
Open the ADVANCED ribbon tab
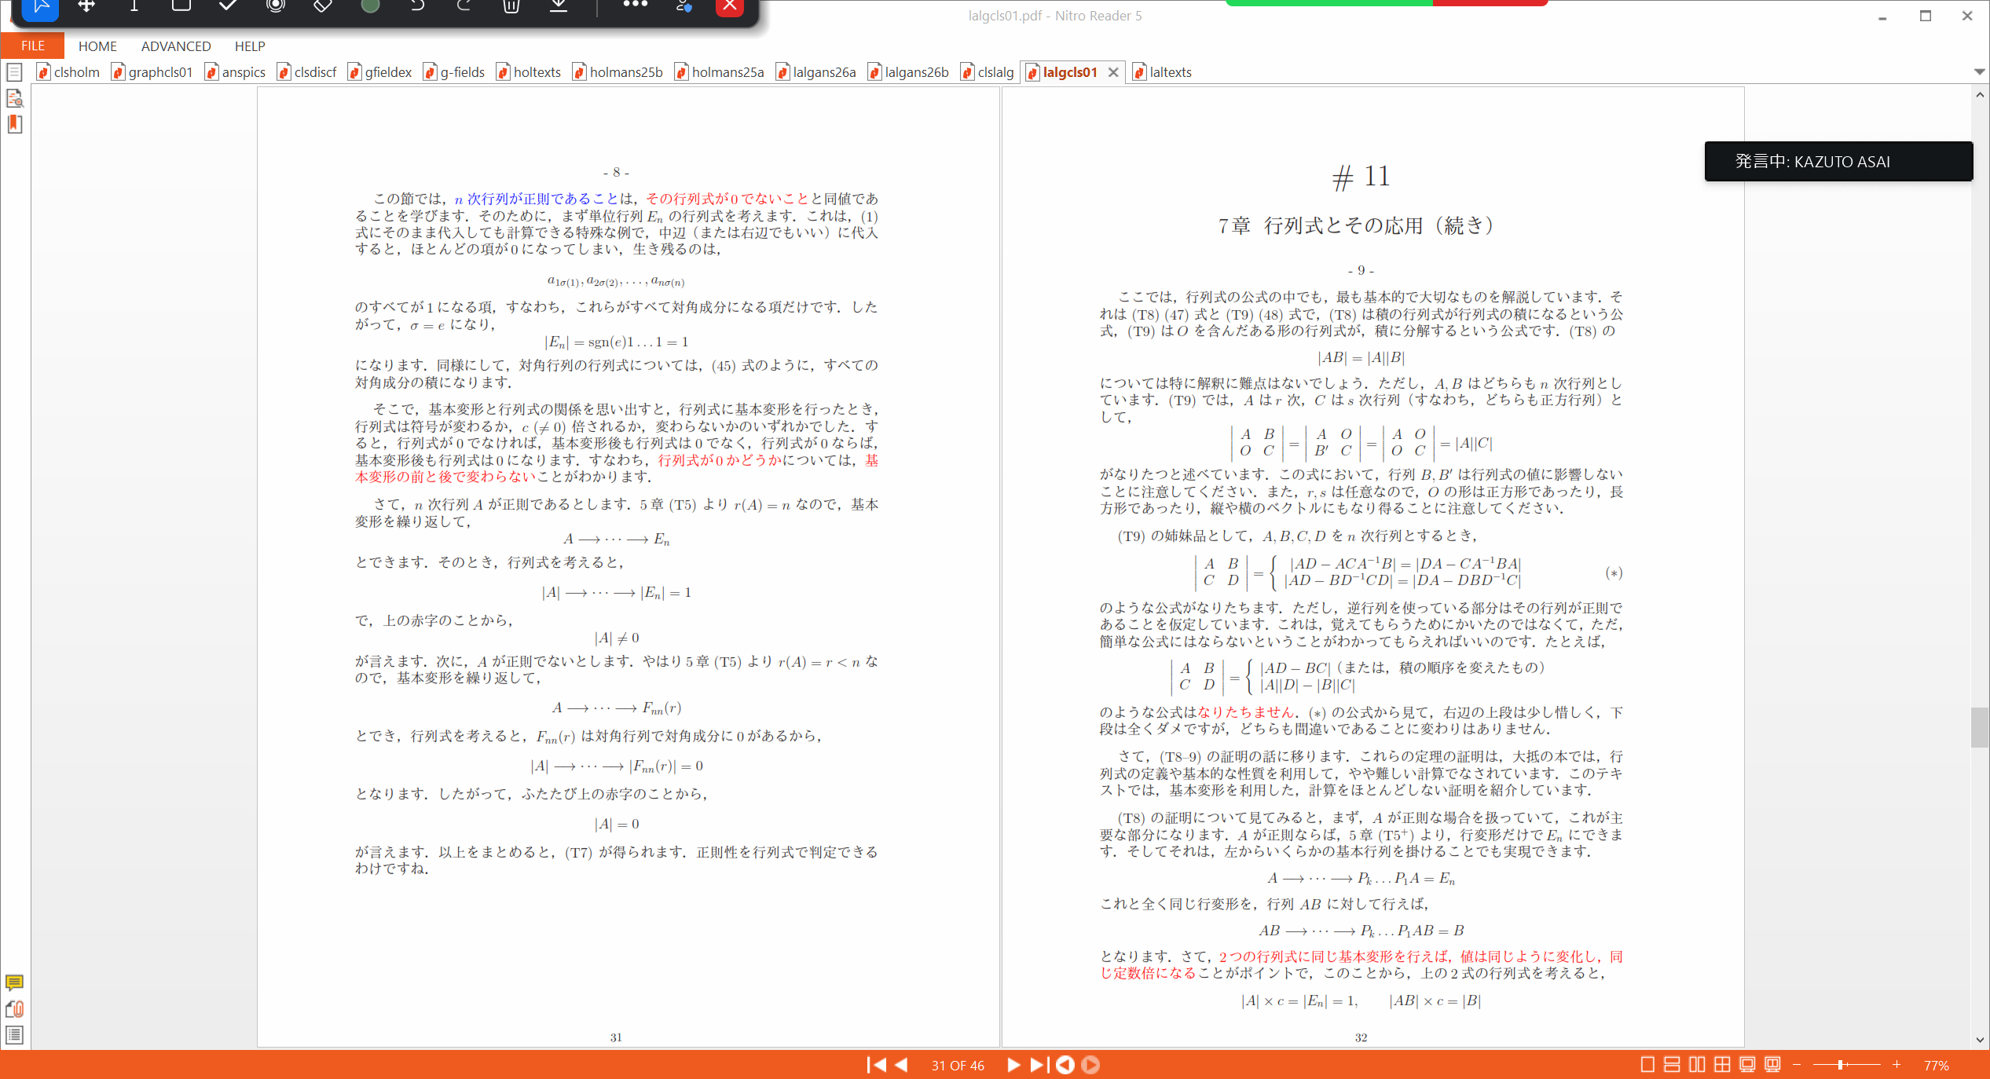coord(176,46)
